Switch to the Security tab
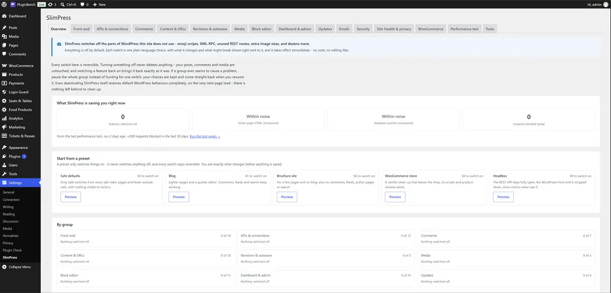The width and height of the screenshot is (611, 293). [x=363, y=29]
